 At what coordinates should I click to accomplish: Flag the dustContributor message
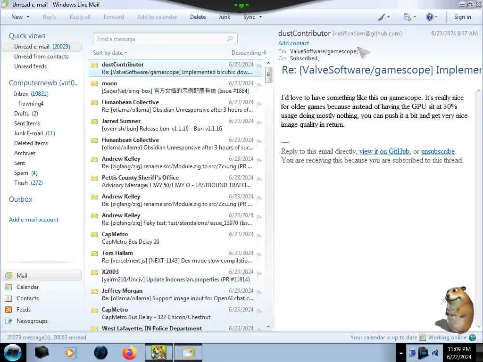259,66
